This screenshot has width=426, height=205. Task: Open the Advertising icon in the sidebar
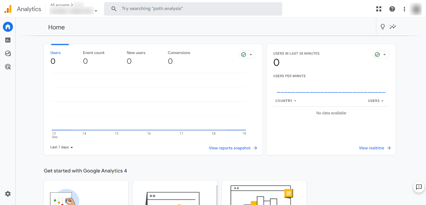[8, 67]
